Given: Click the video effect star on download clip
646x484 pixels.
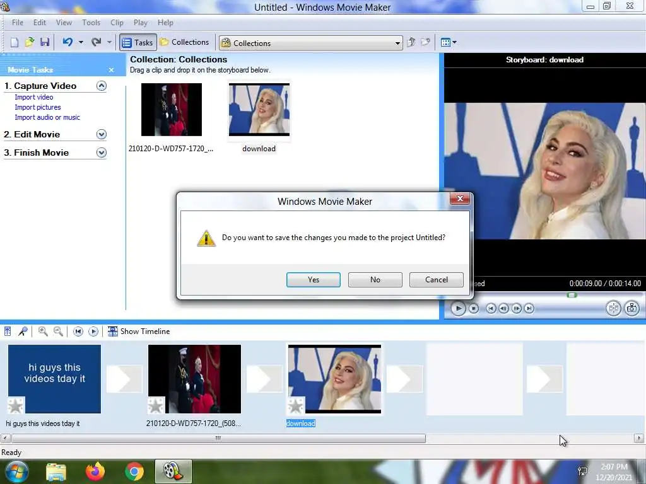Looking at the screenshot, I should pyautogui.click(x=296, y=406).
